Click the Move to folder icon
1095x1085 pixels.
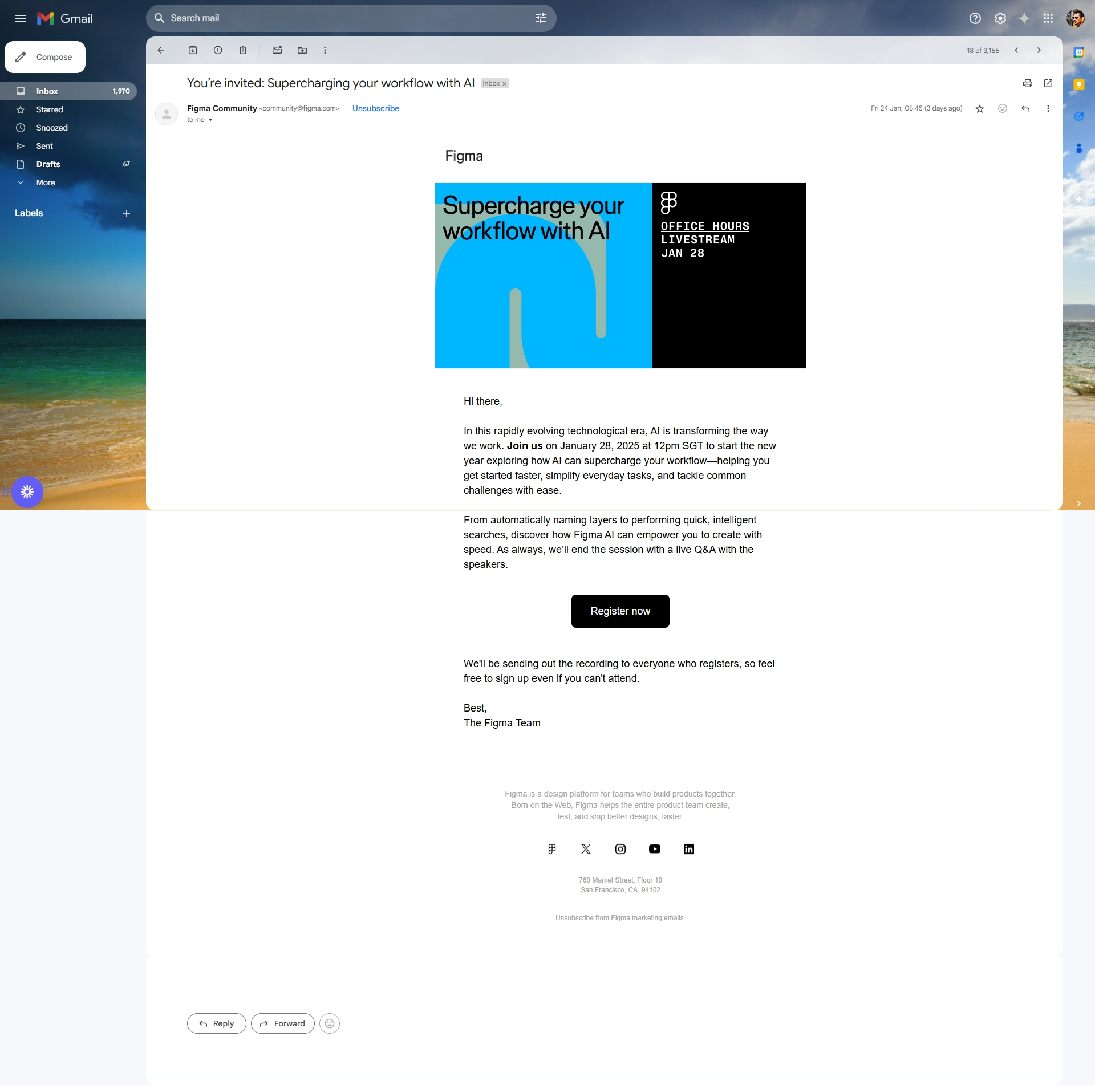tap(302, 50)
